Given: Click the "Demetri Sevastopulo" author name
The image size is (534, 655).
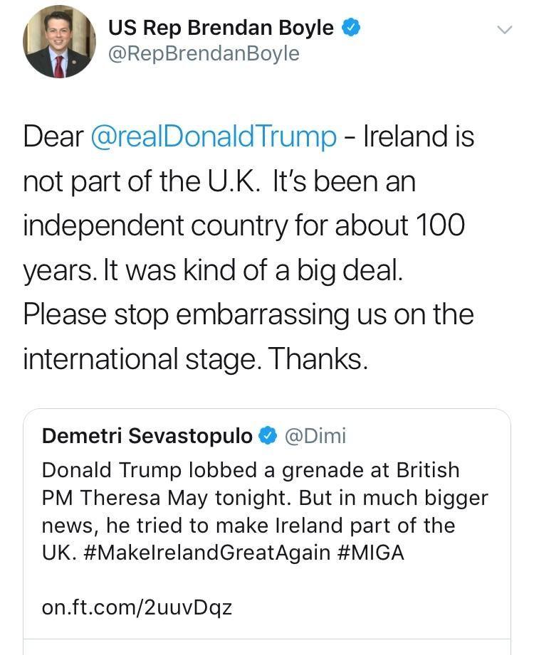Looking at the screenshot, I should pos(147,436).
